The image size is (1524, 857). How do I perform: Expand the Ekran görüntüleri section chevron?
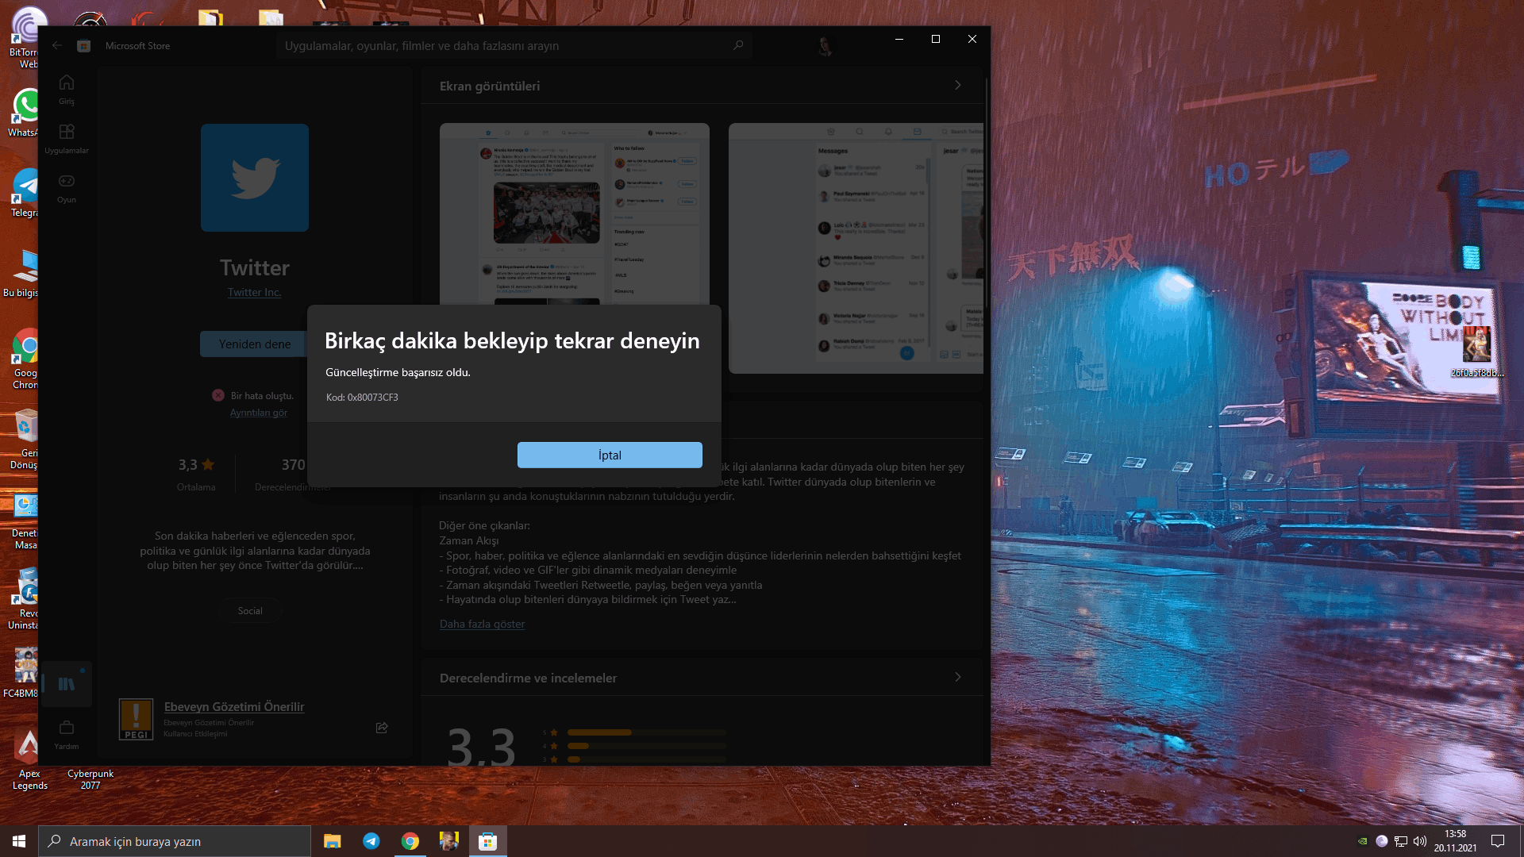pos(957,86)
